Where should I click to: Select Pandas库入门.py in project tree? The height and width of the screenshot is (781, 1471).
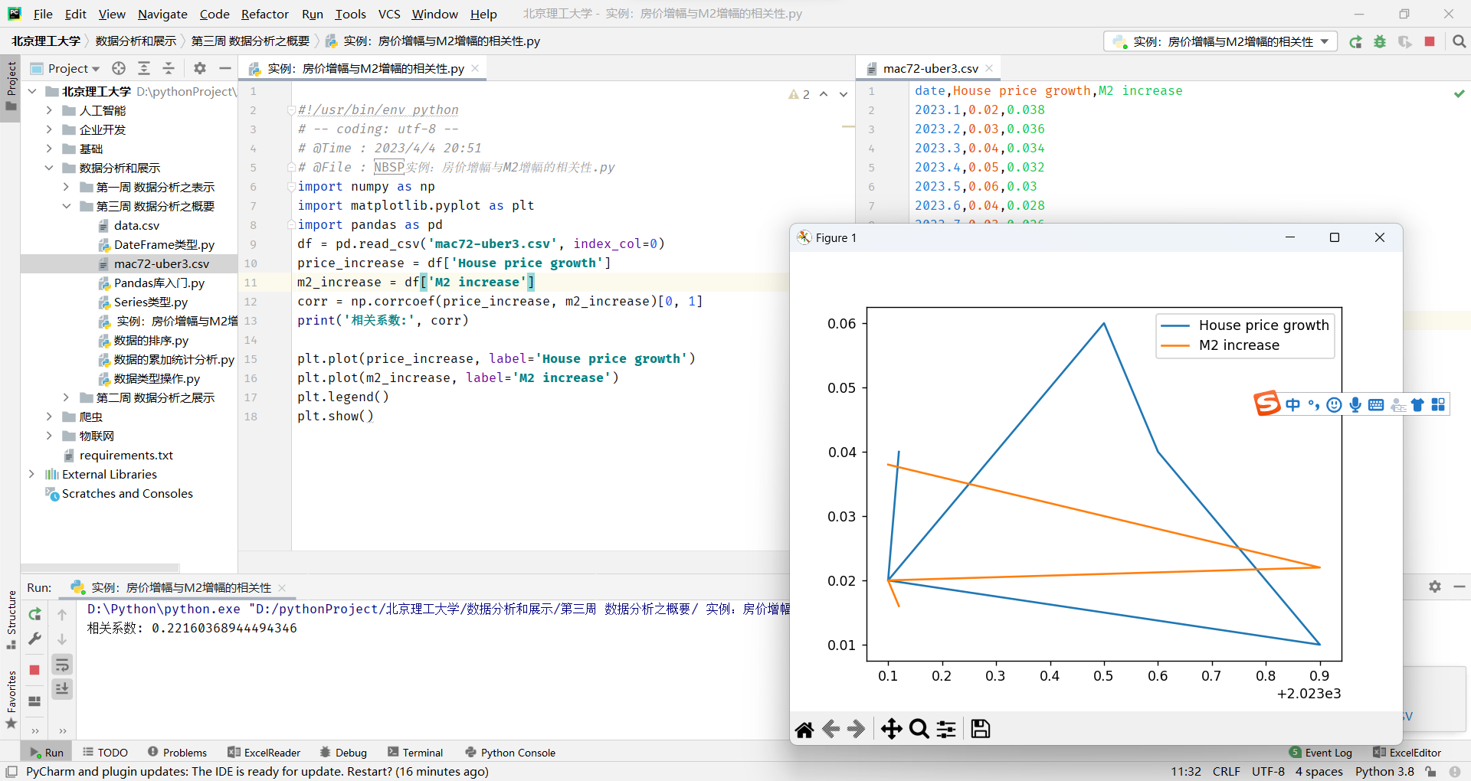coord(159,283)
